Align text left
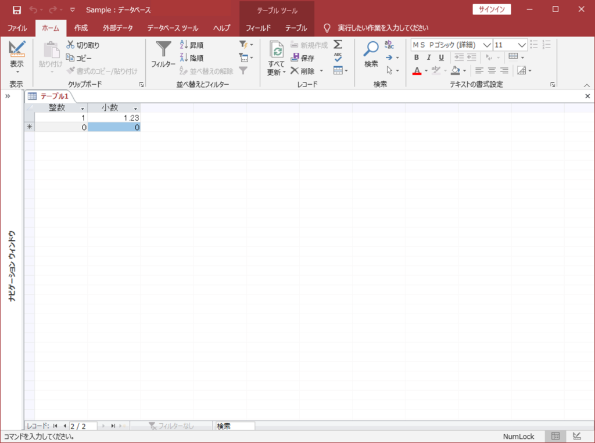595x443 pixels. pos(479,71)
